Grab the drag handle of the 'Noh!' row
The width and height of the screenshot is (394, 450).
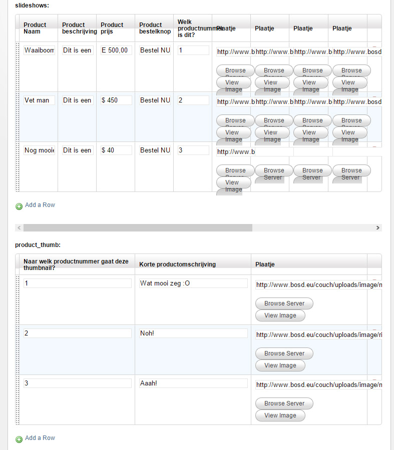(17, 350)
